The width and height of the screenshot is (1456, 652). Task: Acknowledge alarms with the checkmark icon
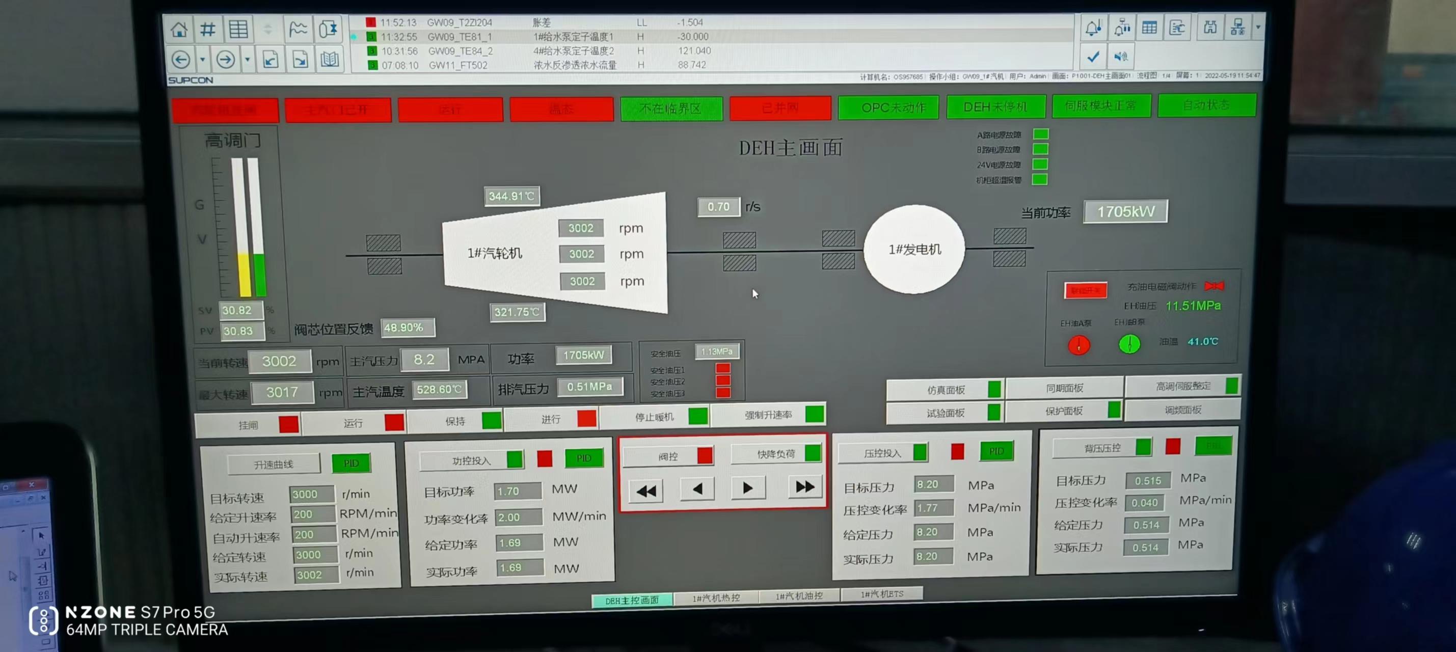pyautogui.click(x=1093, y=57)
